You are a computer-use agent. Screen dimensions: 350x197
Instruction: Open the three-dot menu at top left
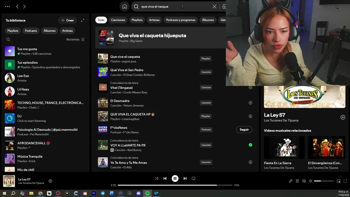point(7,7)
